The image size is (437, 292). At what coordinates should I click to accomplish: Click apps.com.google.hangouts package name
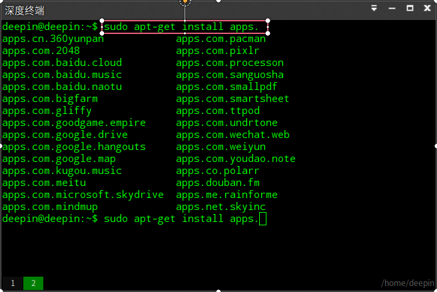74,147
